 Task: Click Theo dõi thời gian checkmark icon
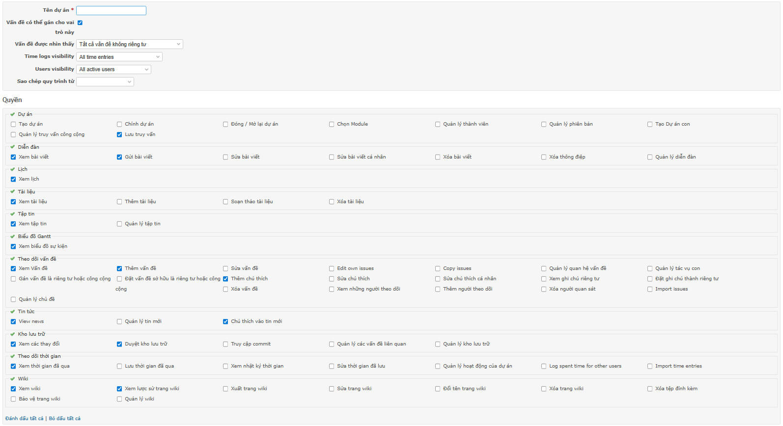[x=13, y=356]
